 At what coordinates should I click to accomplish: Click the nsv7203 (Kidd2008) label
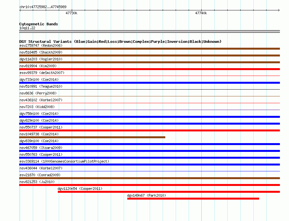37,107
